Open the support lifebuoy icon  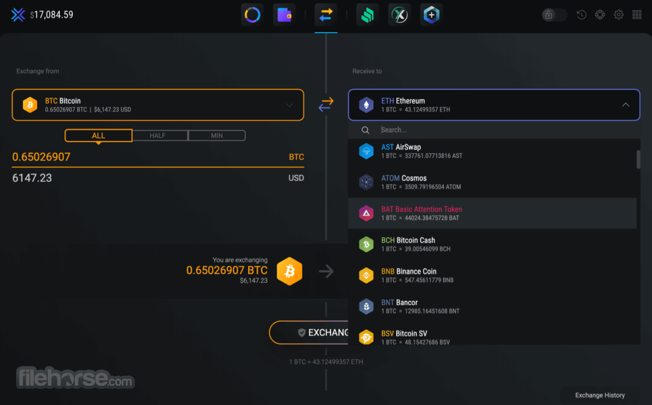click(600, 15)
